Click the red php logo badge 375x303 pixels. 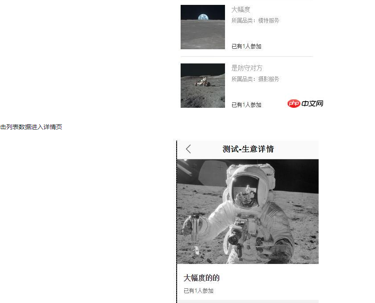294,103
